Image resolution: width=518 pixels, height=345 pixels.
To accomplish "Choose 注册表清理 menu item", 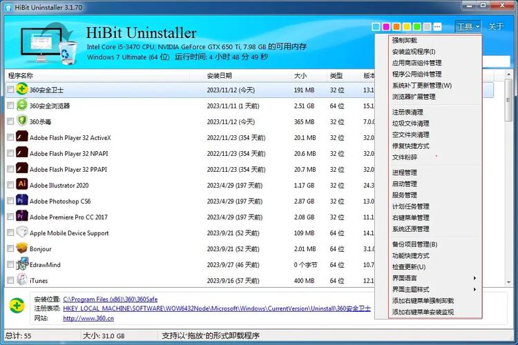I will click(x=435, y=112).
